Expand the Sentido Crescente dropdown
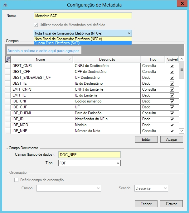The width and height of the screenshot is (189, 213). point(165,188)
